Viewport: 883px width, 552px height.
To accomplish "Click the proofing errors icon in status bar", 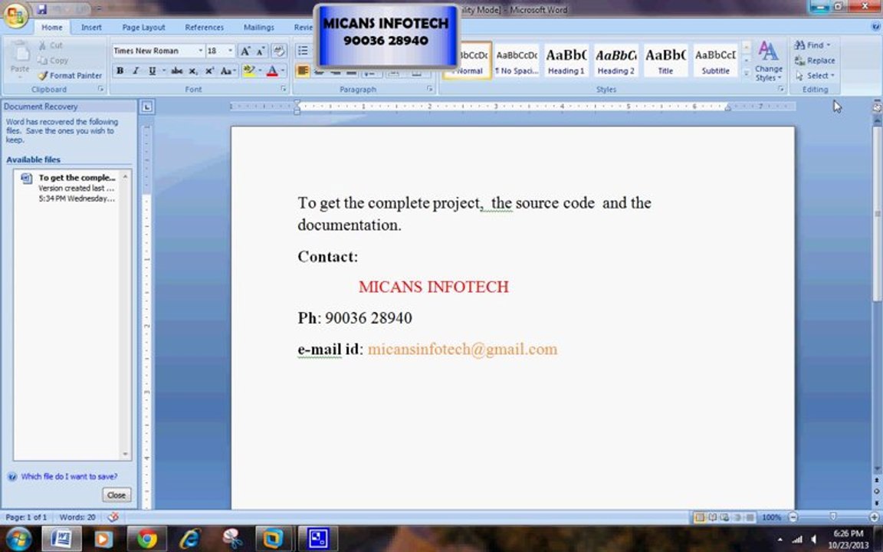I will [113, 517].
